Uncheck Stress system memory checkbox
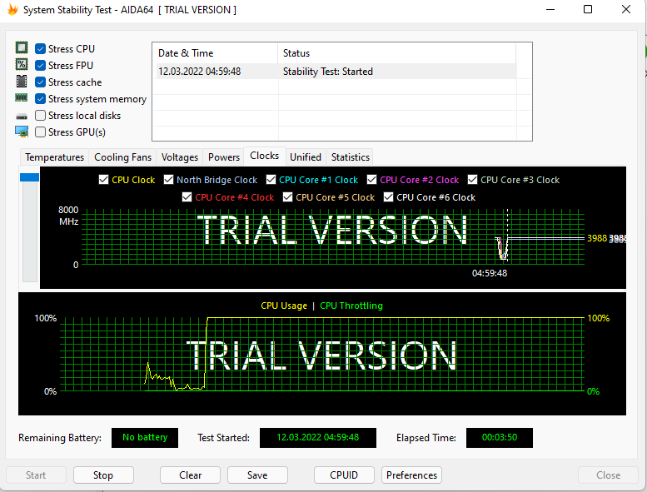 click(40, 99)
